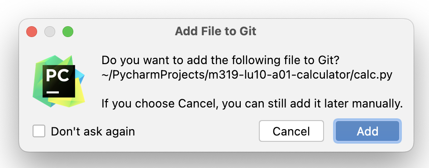Click the gray disabled minimize button
This screenshot has height=168, width=429.
[x=50, y=32]
